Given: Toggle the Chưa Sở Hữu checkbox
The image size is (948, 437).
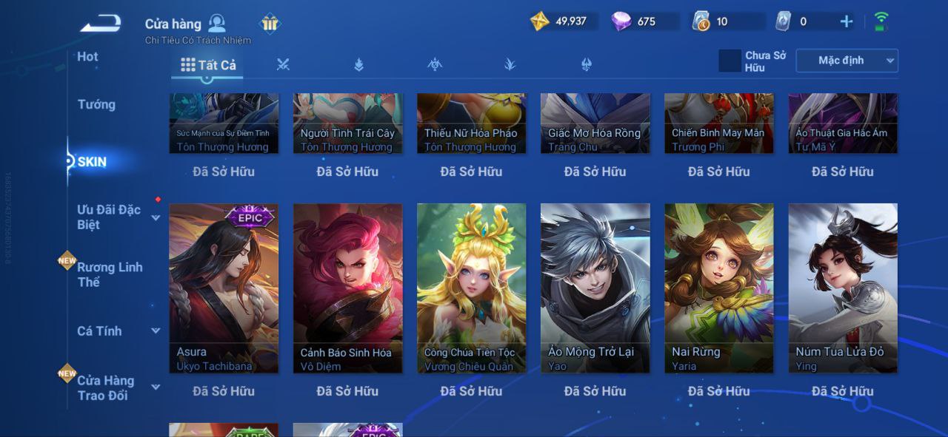Looking at the screenshot, I should pyautogui.click(x=730, y=61).
